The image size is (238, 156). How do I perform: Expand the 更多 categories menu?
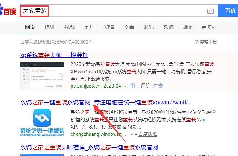(x=208, y=27)
